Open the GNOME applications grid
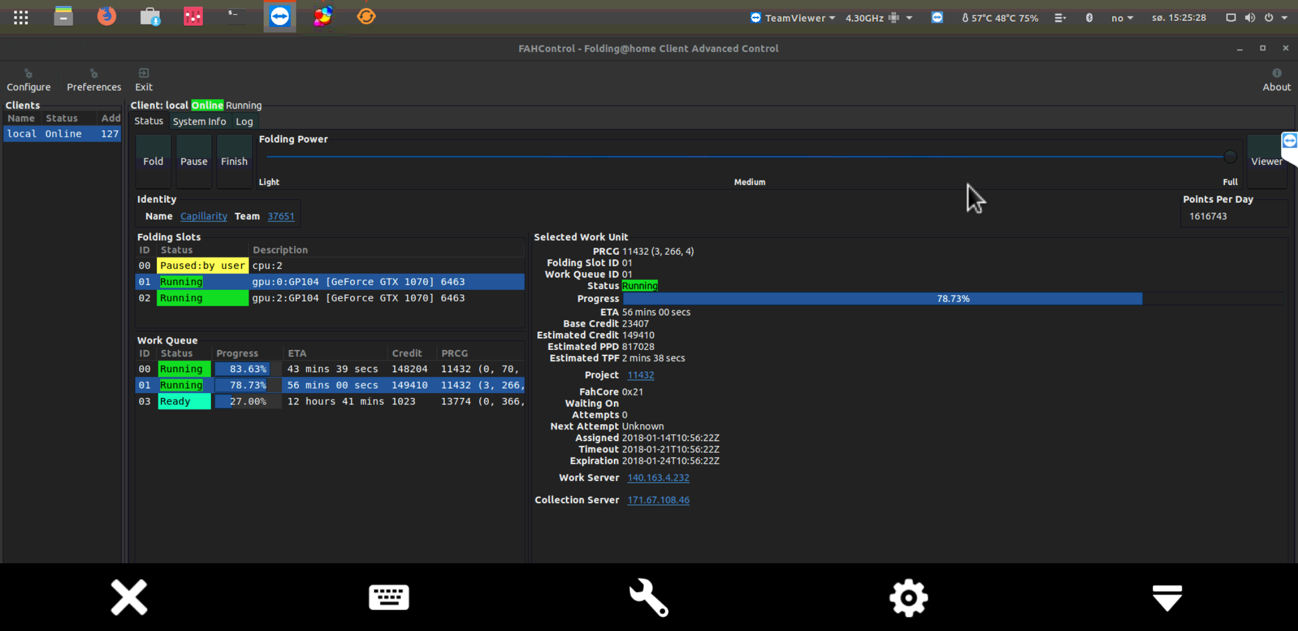Image resolution: width=1298 pixels, height=631 pixels. coord(21,18)
